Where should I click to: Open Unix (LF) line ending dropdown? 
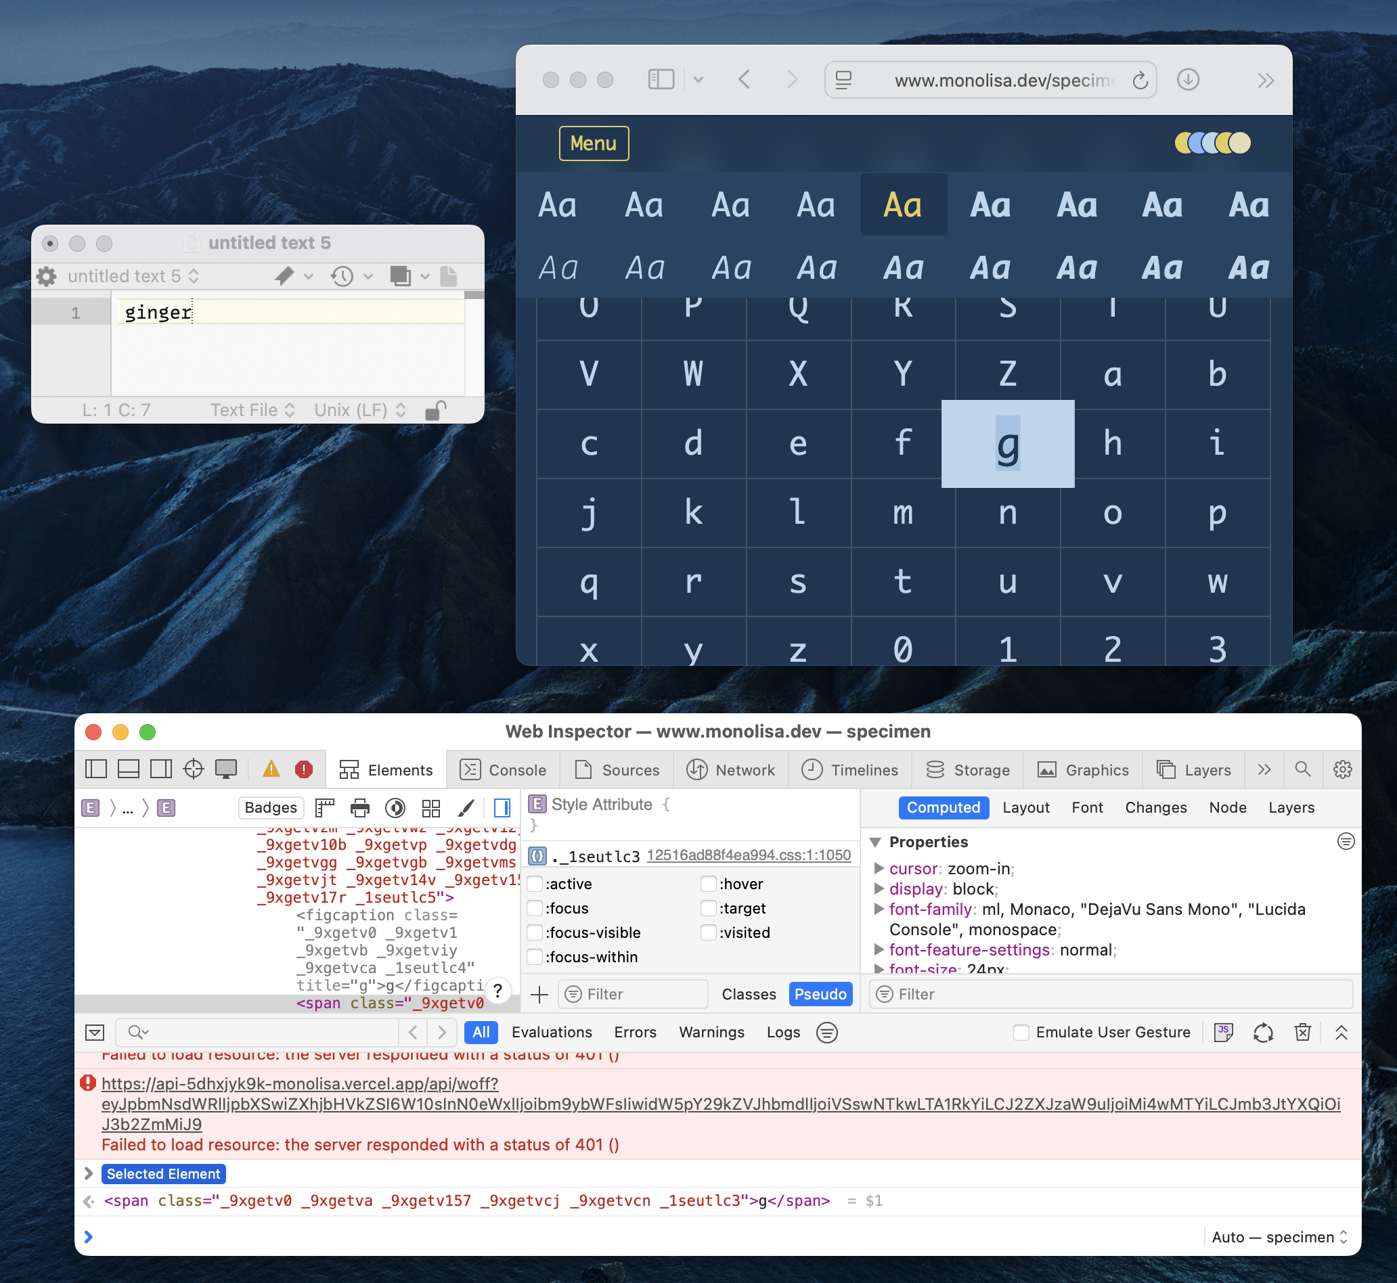click(x=359, y=410)
